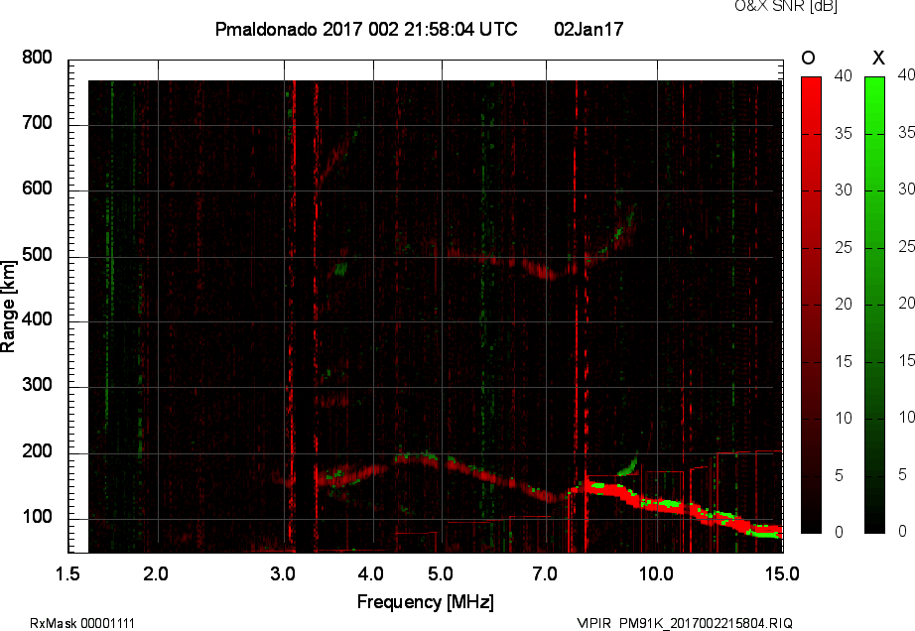Click the 35 value on O colorbar scale
The image size is (915, 631).
tap(844, 134)
